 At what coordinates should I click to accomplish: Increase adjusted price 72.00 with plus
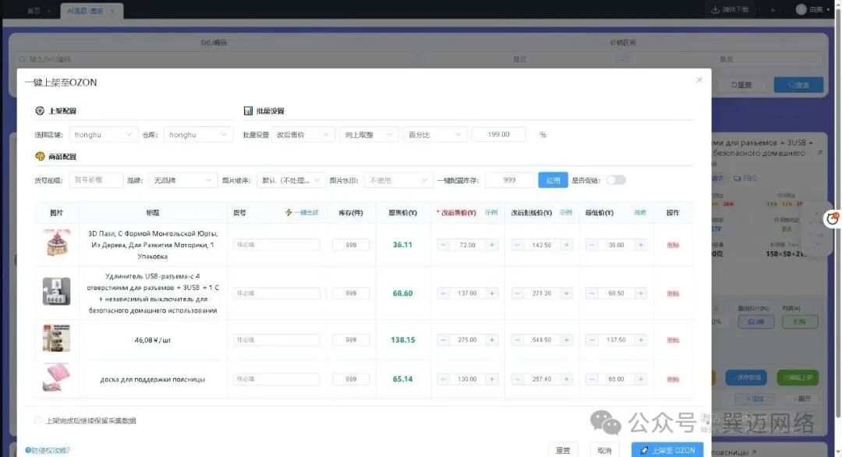point(492,245)
